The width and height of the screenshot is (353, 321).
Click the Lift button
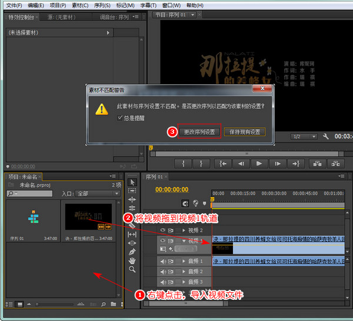point(318,164)
